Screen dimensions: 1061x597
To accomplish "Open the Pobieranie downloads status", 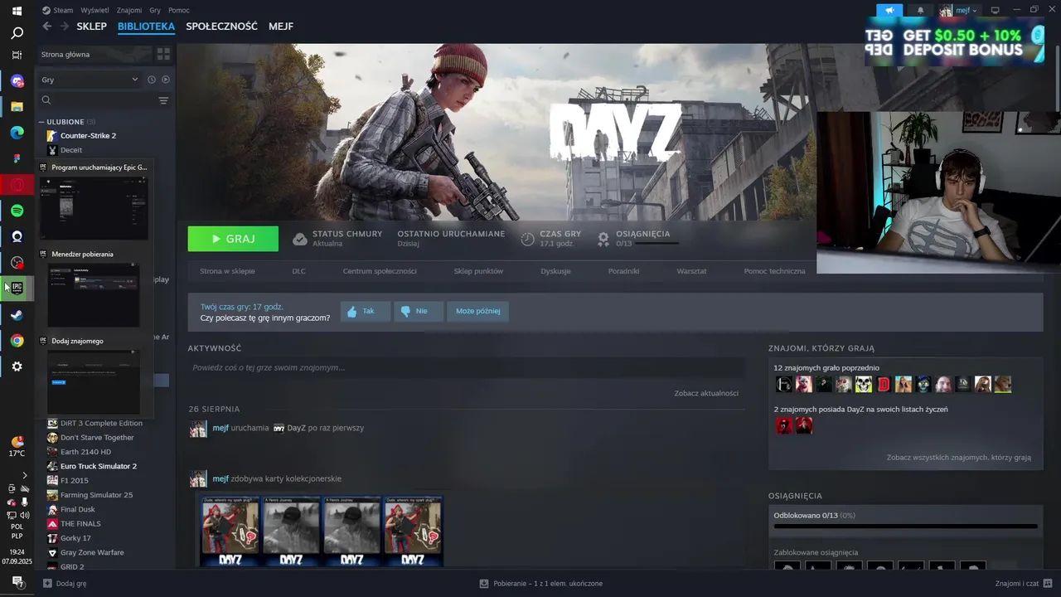I will tap(541, 584).
